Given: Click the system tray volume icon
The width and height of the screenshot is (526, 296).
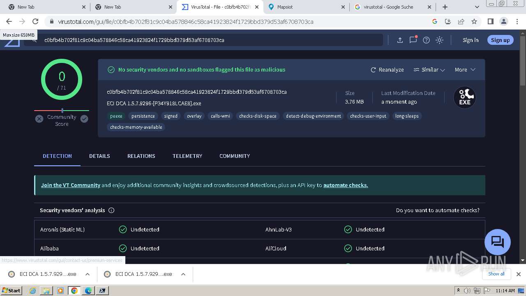Looking at the screenshot, I should (467, 290).
